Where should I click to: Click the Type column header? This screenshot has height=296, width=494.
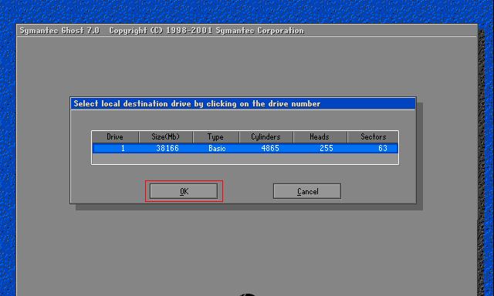point(216,137)
